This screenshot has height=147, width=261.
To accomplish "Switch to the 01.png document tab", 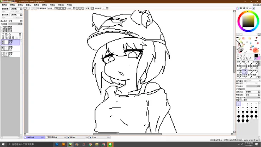I will 99,137.
